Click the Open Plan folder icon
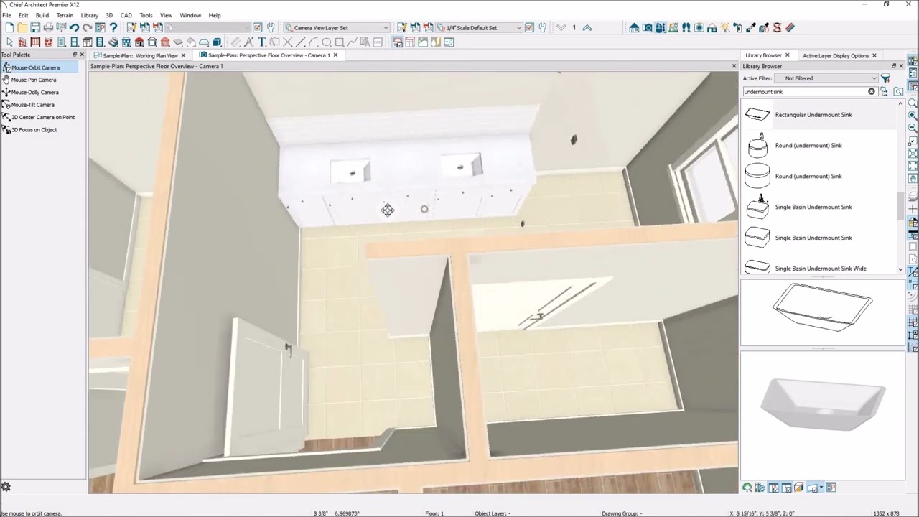 [22, 28]
